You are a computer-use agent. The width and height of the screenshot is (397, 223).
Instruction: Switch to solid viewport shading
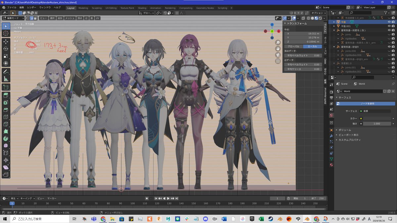pyautogui.click(x=312, y=18)
